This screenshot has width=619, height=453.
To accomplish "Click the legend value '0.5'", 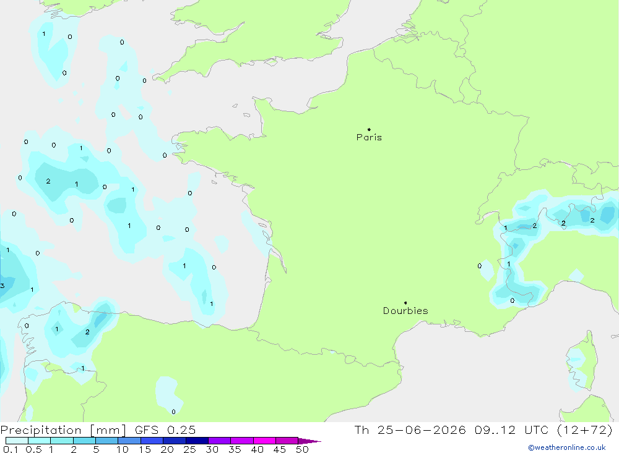I will (x=33, y=449).
